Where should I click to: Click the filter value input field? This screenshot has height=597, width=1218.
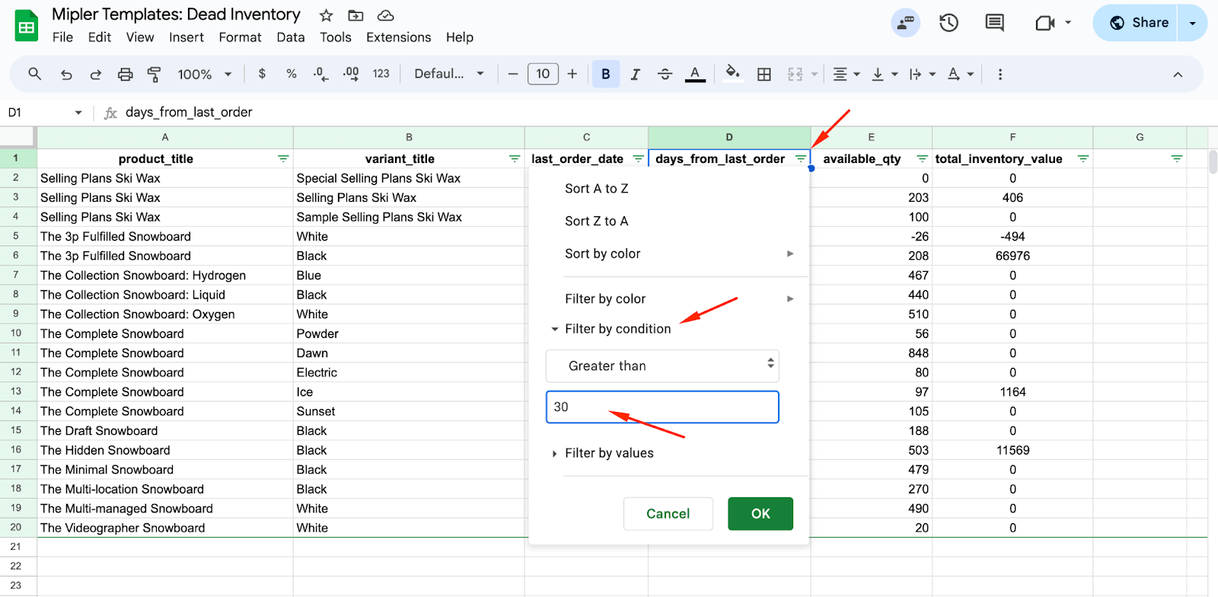click(x=662, y=407)
